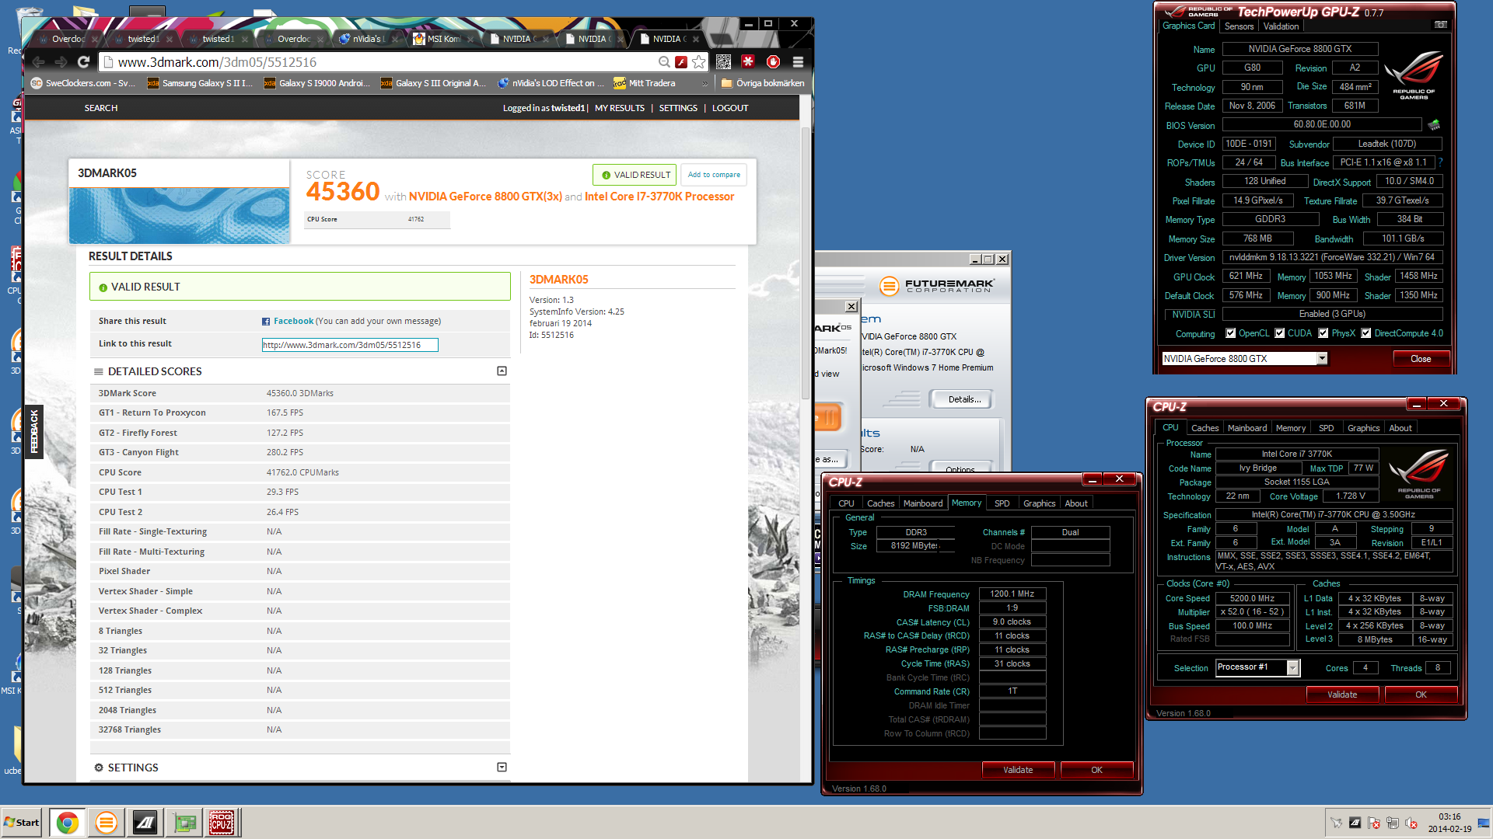Click the clock in the system tray
This screenshot has height=839, width=1493.
[1449, 823]
